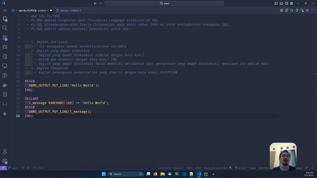317x178 pixels.
Task: Open the Customize Layout icon
Action: (x=292, y=3)
